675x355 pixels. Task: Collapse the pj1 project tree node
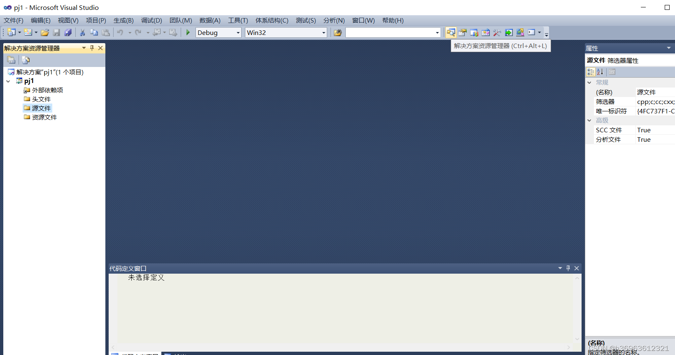pyautogui.click(x=8, y=81)
